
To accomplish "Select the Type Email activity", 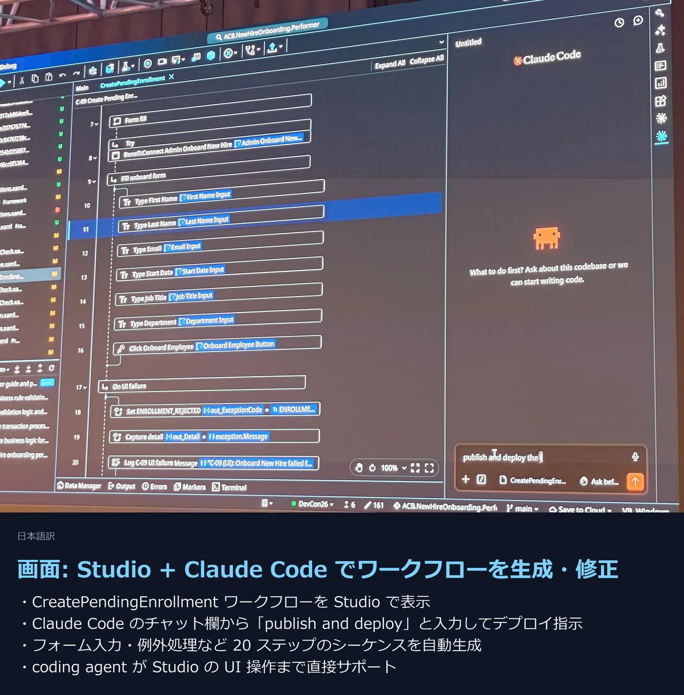I will (x=220, y=244).
